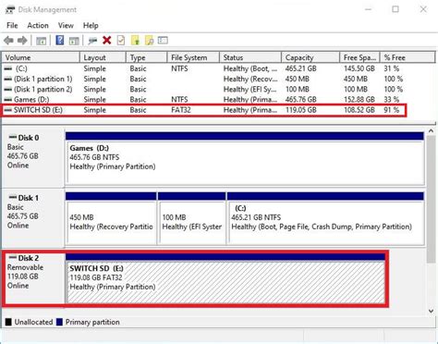Open the Properties checkmark page icon

[121, 41]
